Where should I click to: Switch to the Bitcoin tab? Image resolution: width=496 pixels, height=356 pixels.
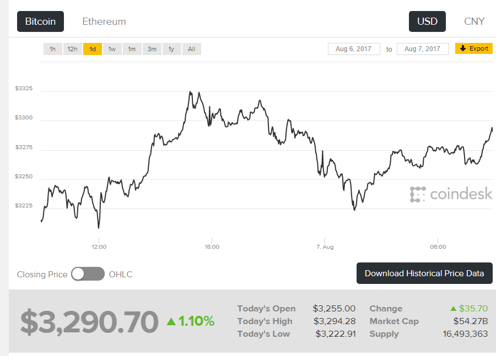40,21
